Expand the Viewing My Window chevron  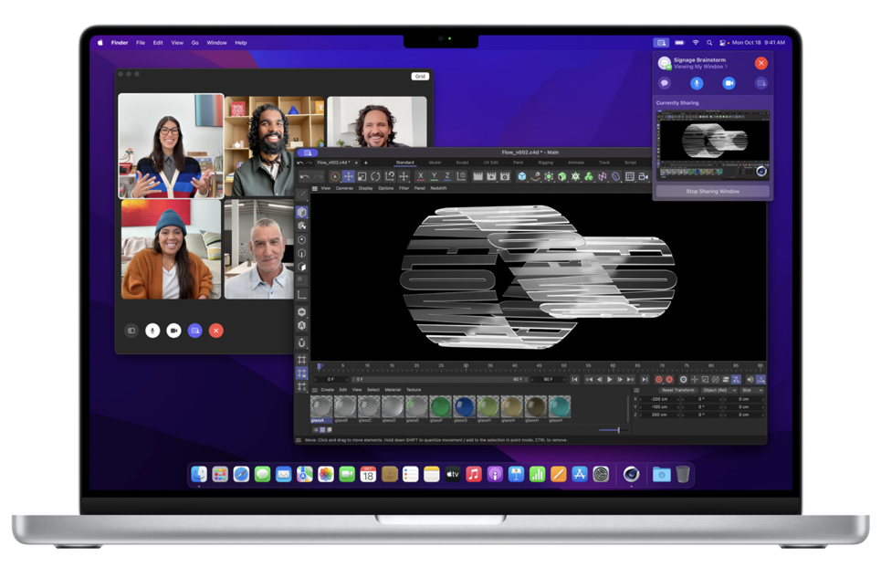pos(727,68)
